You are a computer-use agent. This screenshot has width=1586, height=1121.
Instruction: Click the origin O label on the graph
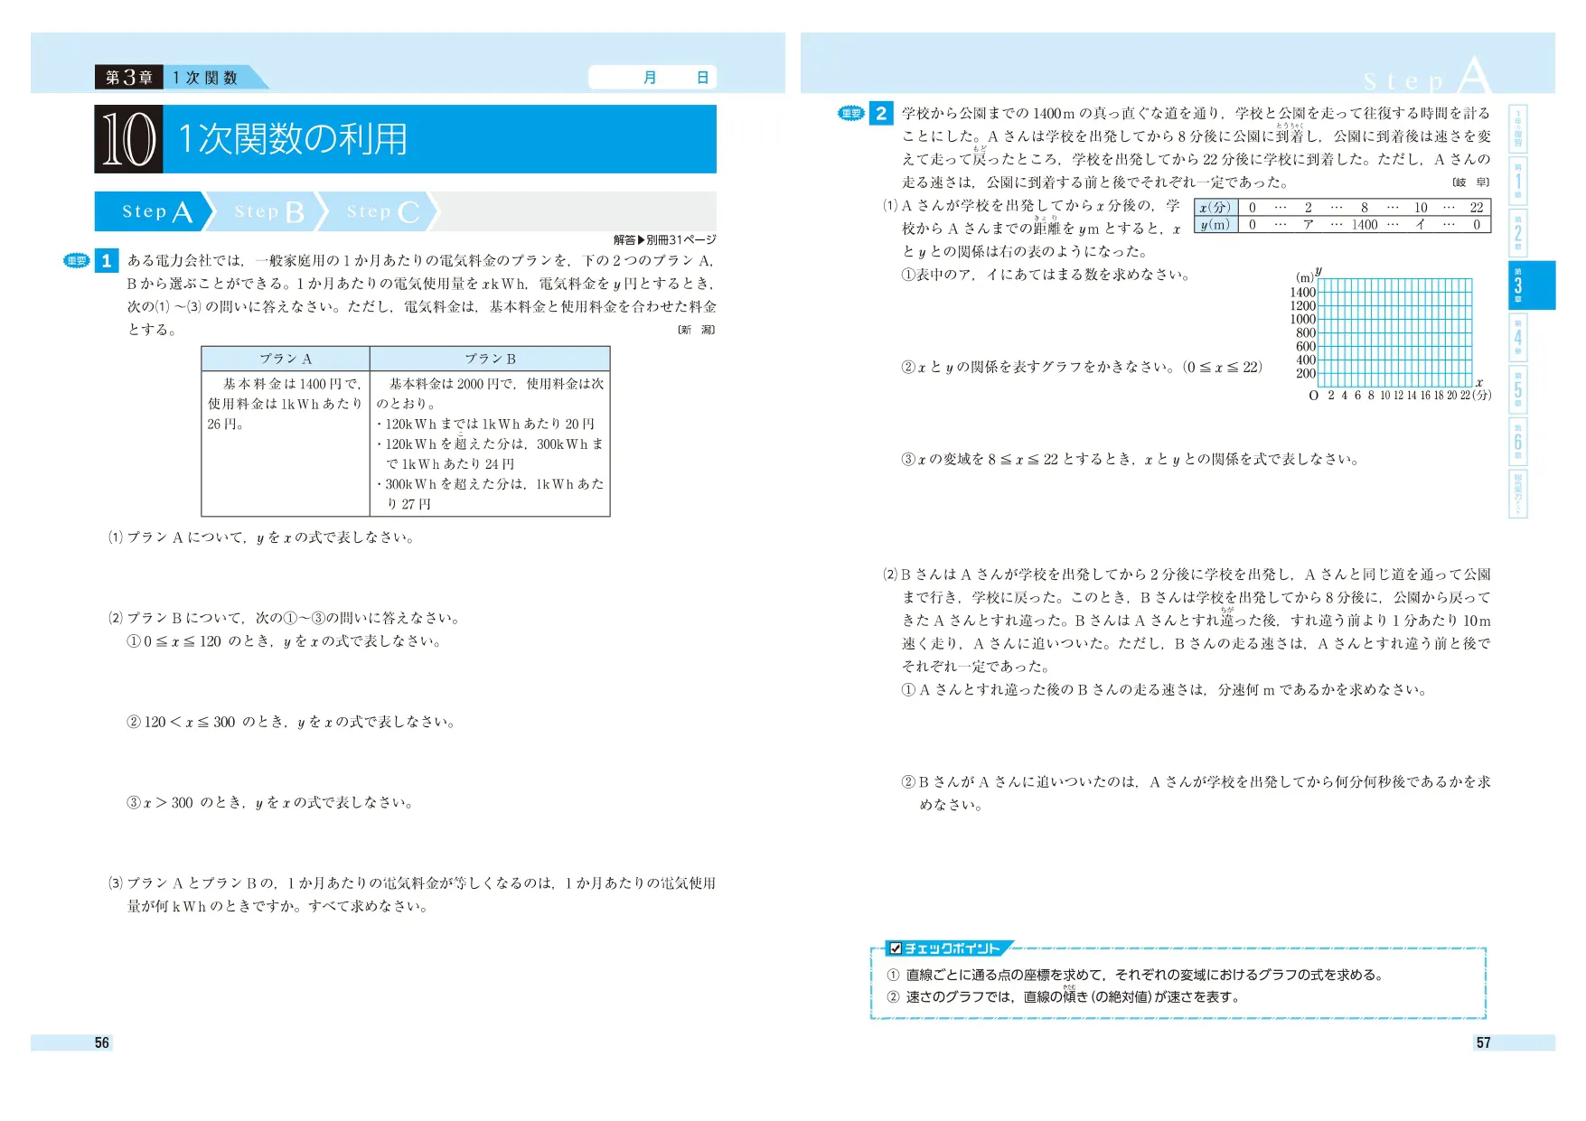click(x=1314, y=396)
